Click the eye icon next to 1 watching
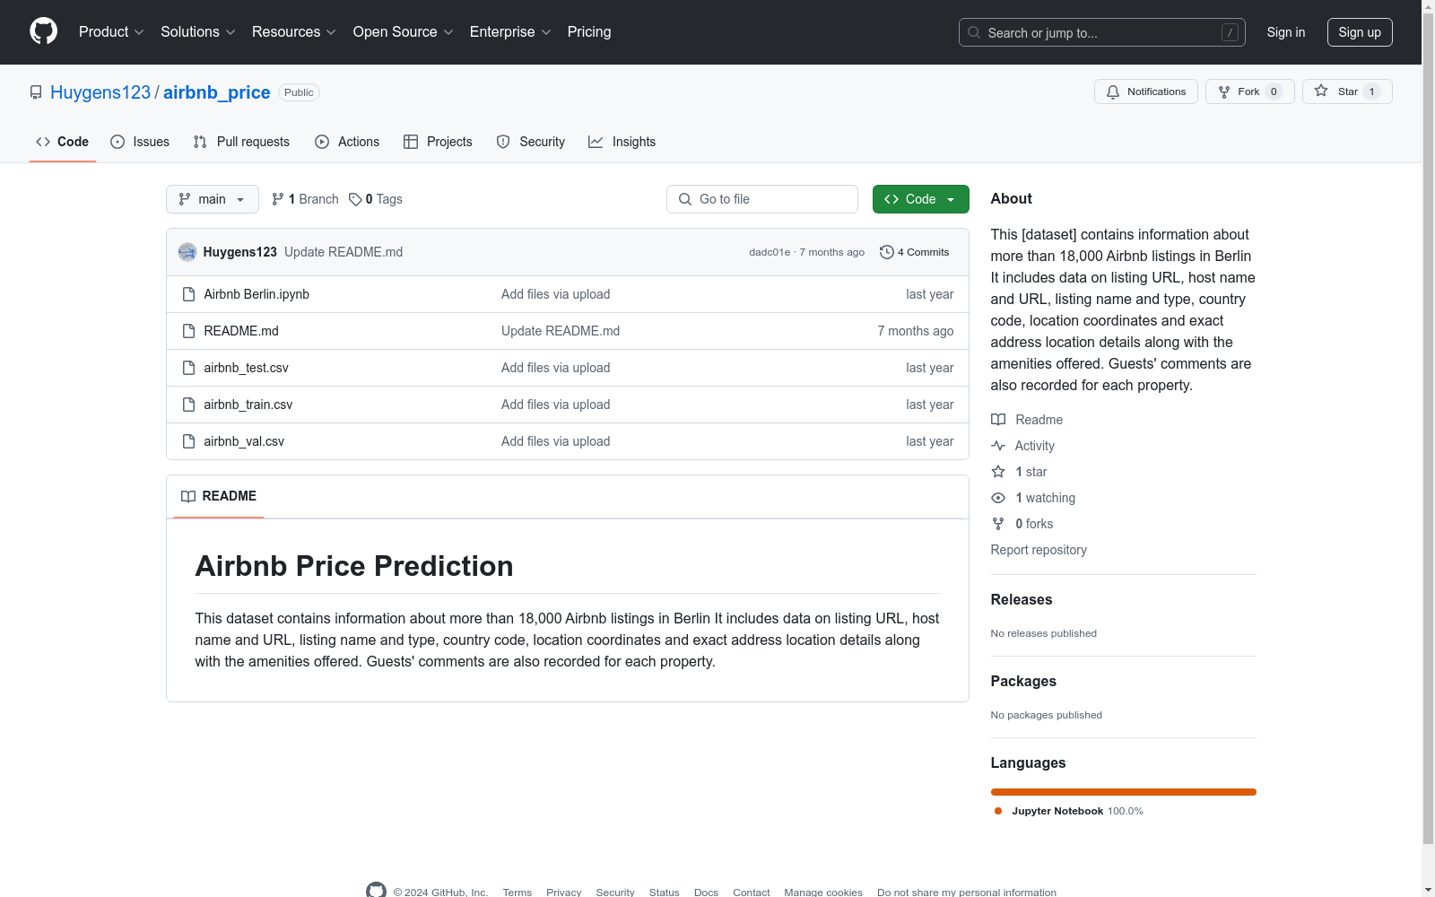This screenshot has width=1435, height=897. [x=998, y=498]
